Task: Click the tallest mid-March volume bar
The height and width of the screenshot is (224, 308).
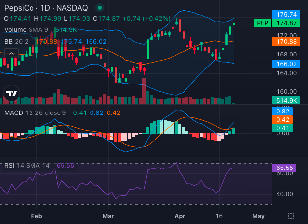Action: coord(144,91)
